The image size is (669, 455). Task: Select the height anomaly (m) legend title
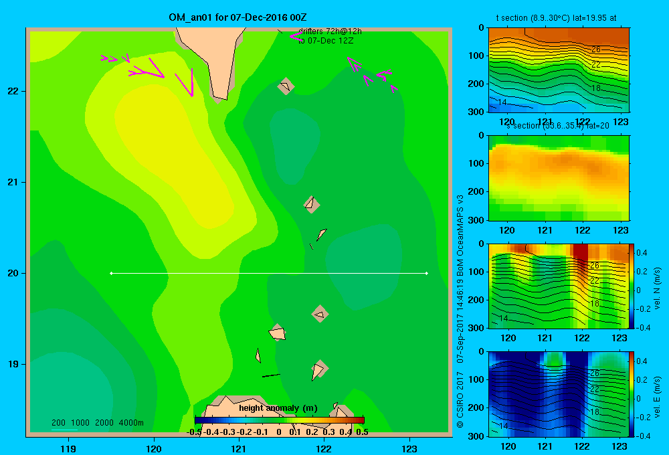(278, 408)
